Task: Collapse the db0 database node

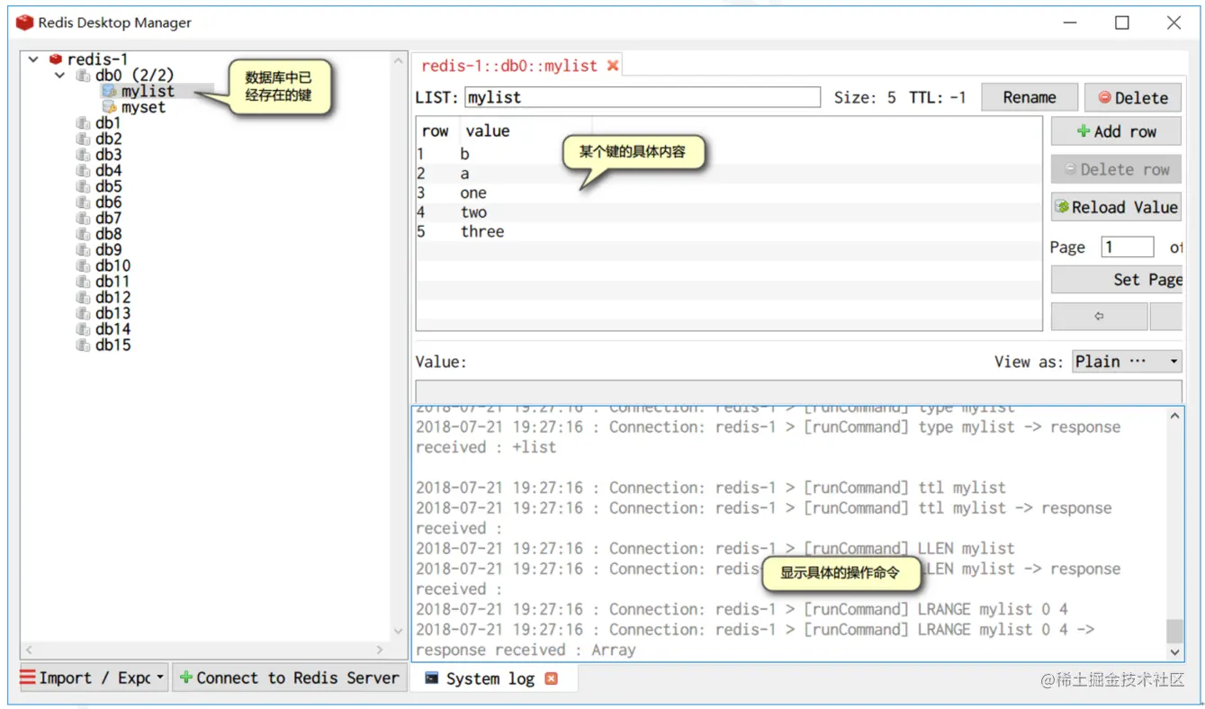Action: 60,76
